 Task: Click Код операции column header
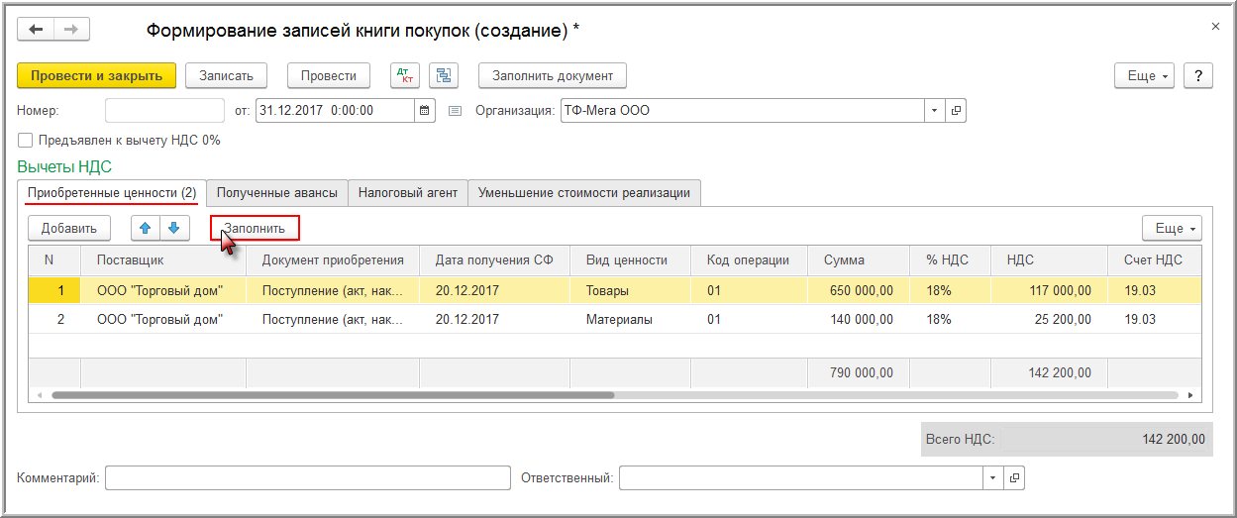(750, 260)
